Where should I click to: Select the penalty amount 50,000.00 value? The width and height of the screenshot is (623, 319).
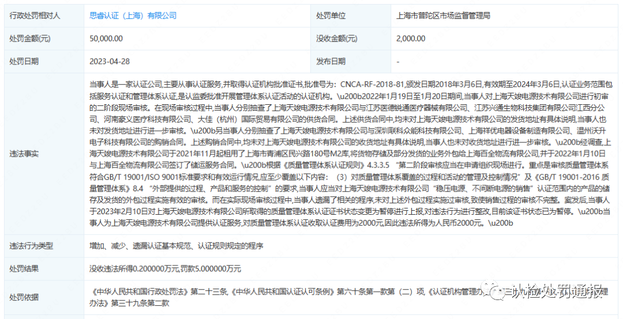(x=106, y=39)
